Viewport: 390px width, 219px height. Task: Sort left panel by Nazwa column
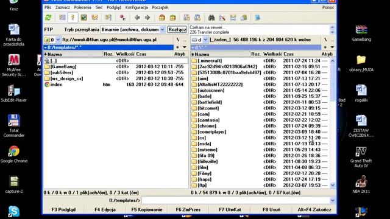click(73, 54)
